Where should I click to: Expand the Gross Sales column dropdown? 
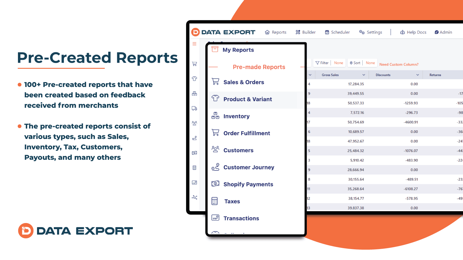click(x=364, y=75)
